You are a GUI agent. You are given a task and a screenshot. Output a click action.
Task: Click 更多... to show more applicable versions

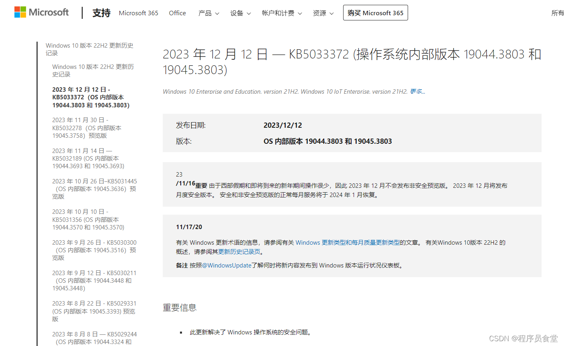click(x=417, y=91)
